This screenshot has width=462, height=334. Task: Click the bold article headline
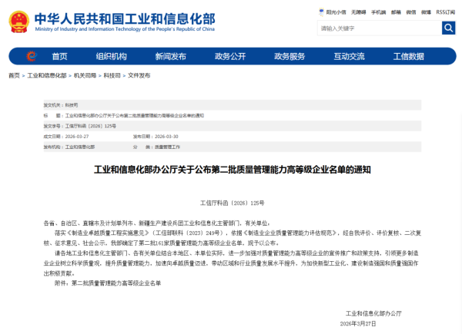tap(233, 170)
